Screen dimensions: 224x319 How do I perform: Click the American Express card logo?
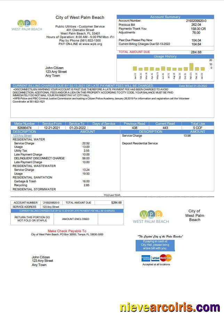click(146, 258)
